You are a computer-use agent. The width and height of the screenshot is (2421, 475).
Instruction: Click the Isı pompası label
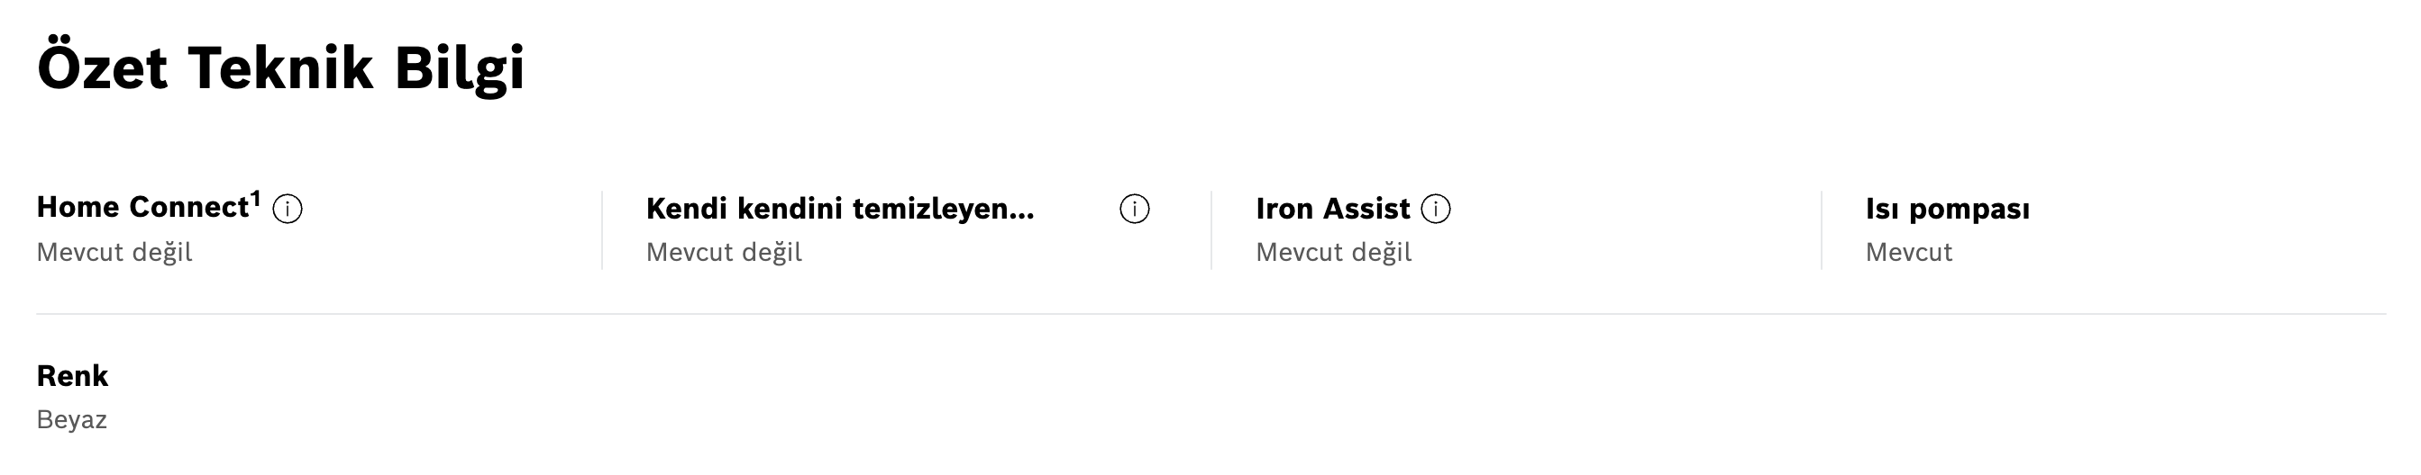[1946, 210]
